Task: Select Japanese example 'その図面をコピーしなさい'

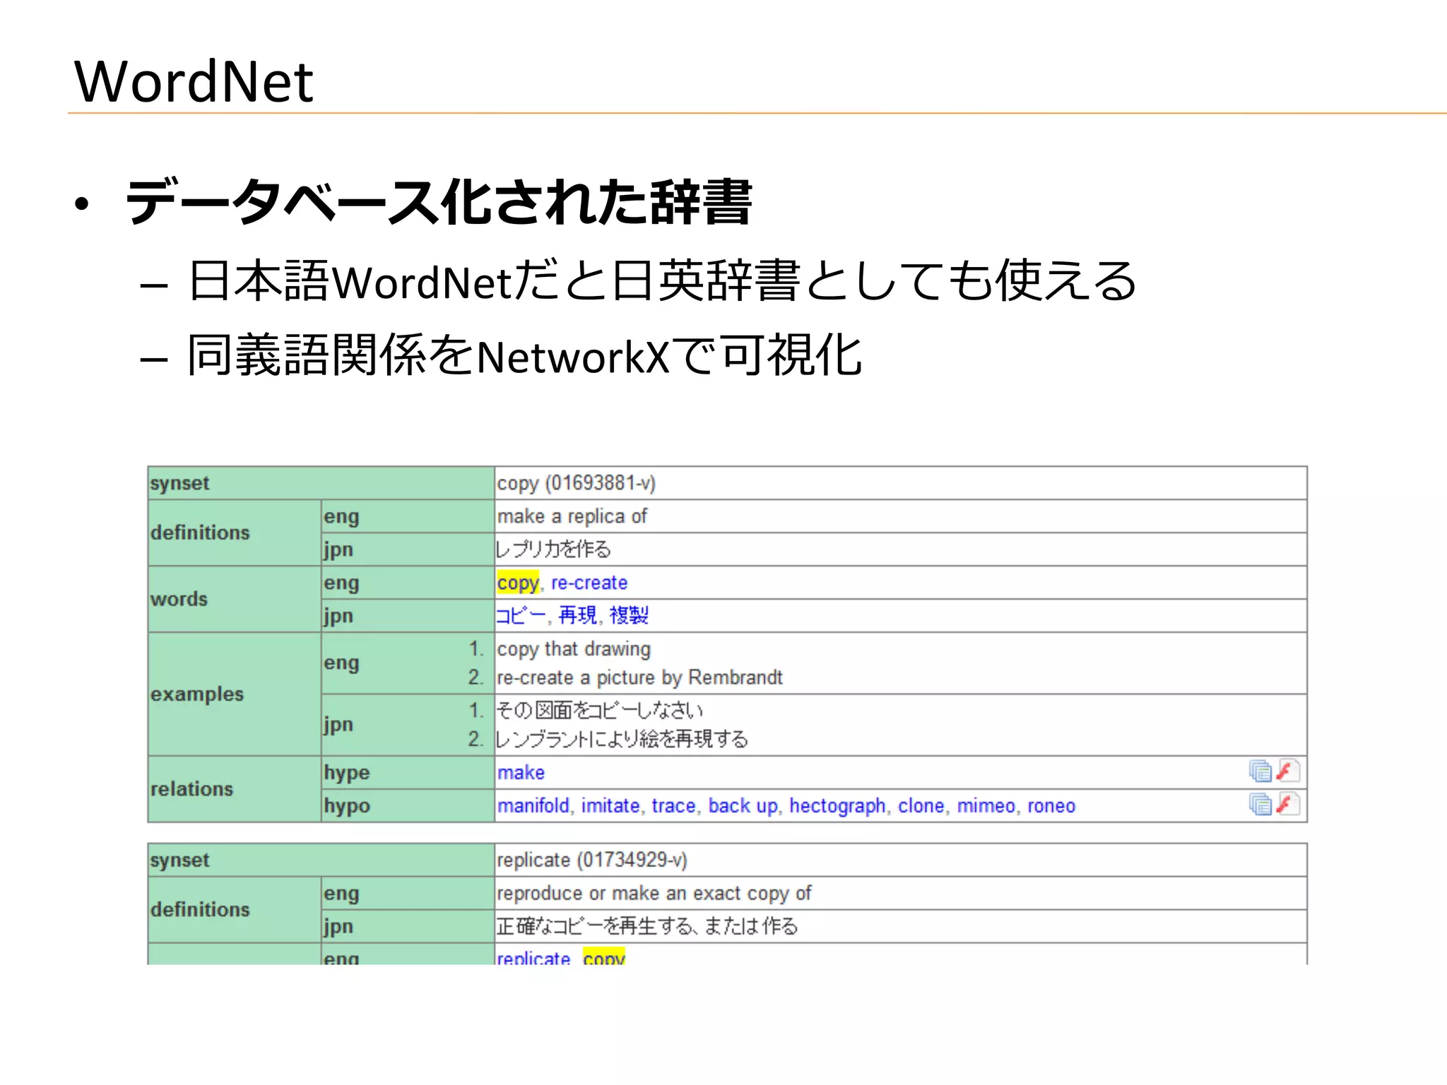Action: click(x=599, y=709)
